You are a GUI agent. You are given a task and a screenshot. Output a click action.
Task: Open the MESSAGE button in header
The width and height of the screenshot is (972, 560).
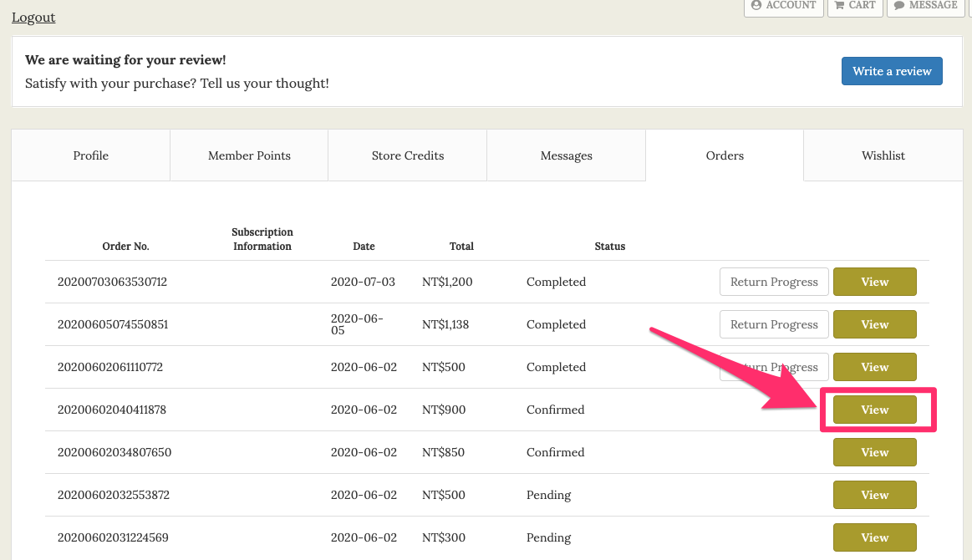[926, 6]
